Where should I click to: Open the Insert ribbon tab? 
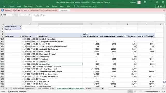pos(19,6)
